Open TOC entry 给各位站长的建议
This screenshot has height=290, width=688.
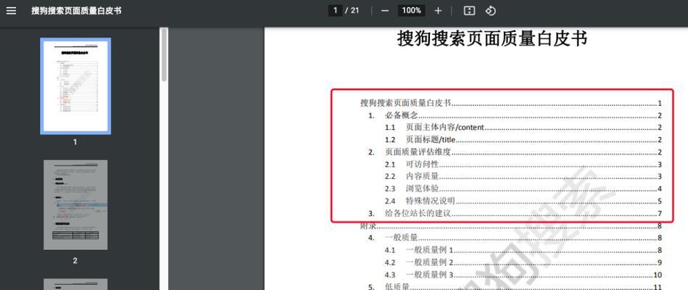point(515,214)
